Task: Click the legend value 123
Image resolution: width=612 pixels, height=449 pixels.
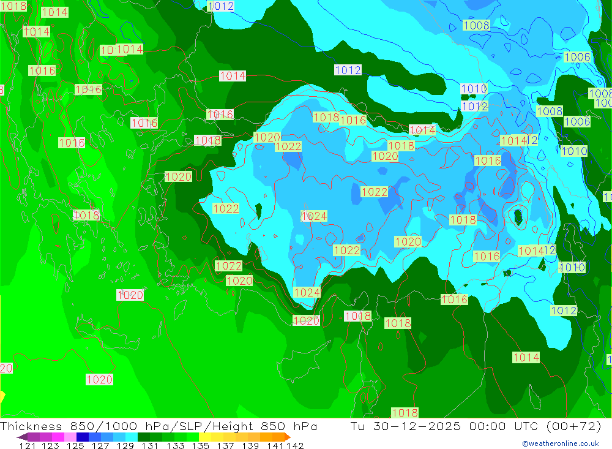Action: pos(50,445)
